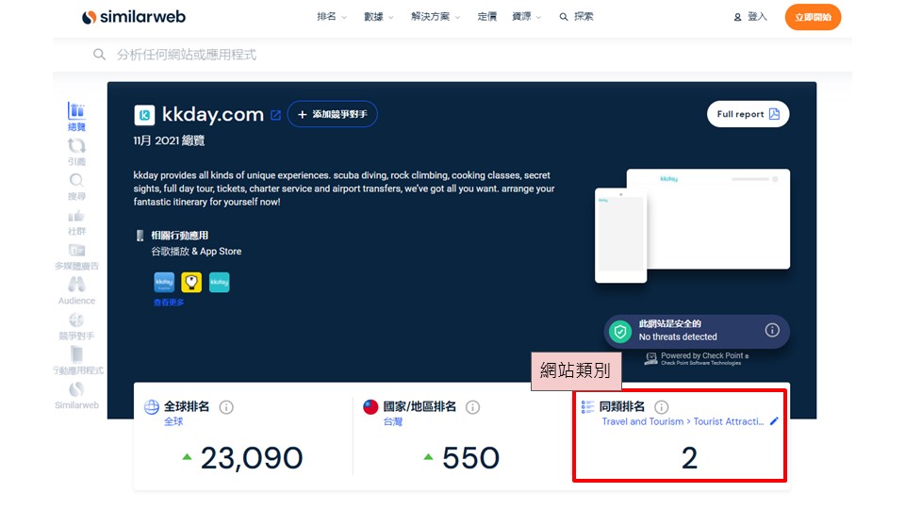Screen dimensions: 905x509
Task: Click the website preview thumbnail
Action: pos(692,225)
